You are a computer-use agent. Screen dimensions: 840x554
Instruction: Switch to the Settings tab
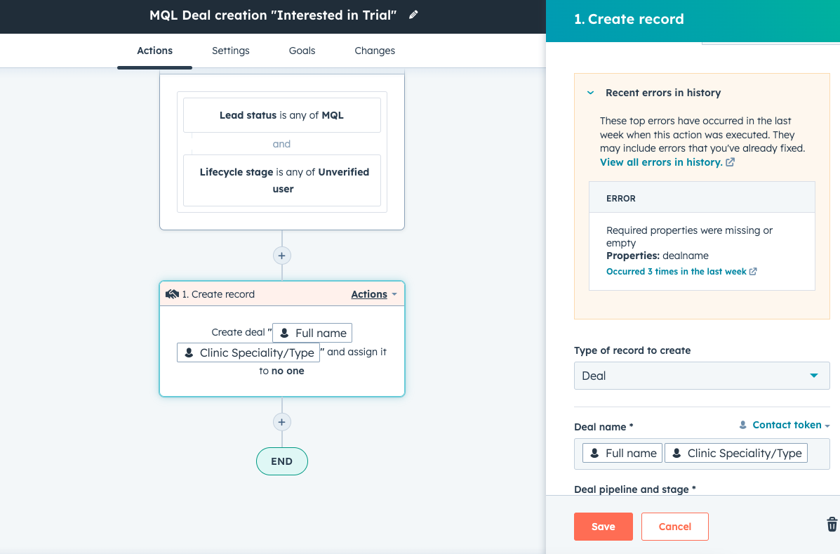[230, 50]
